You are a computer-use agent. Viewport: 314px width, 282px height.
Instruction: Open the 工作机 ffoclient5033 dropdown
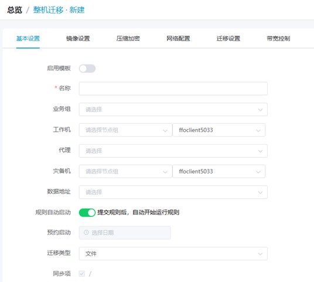point(219,130)
